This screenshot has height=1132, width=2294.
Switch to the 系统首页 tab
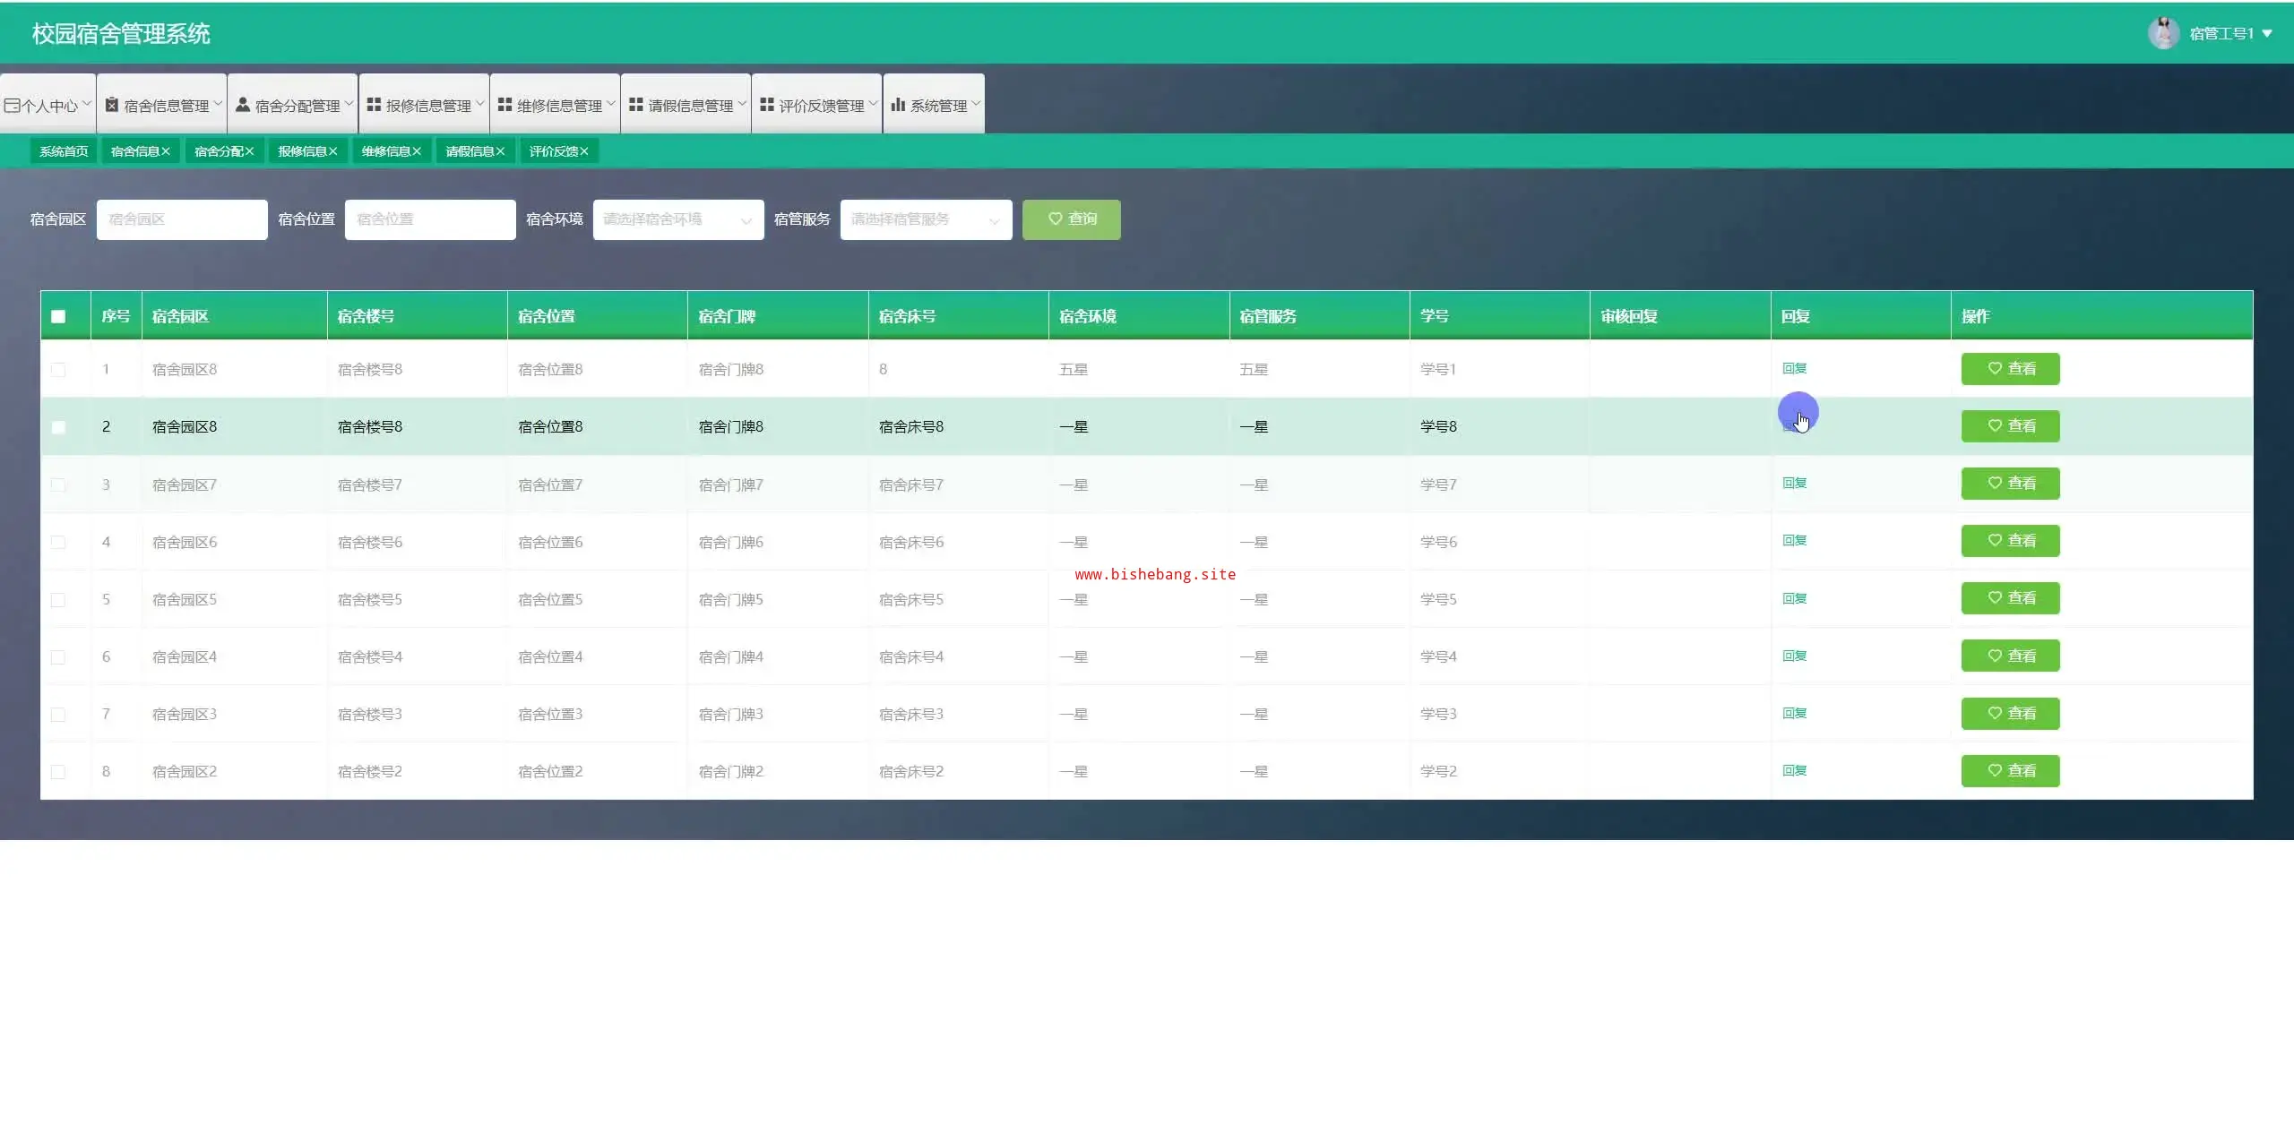pyautogui.click(x=64, y=151)
